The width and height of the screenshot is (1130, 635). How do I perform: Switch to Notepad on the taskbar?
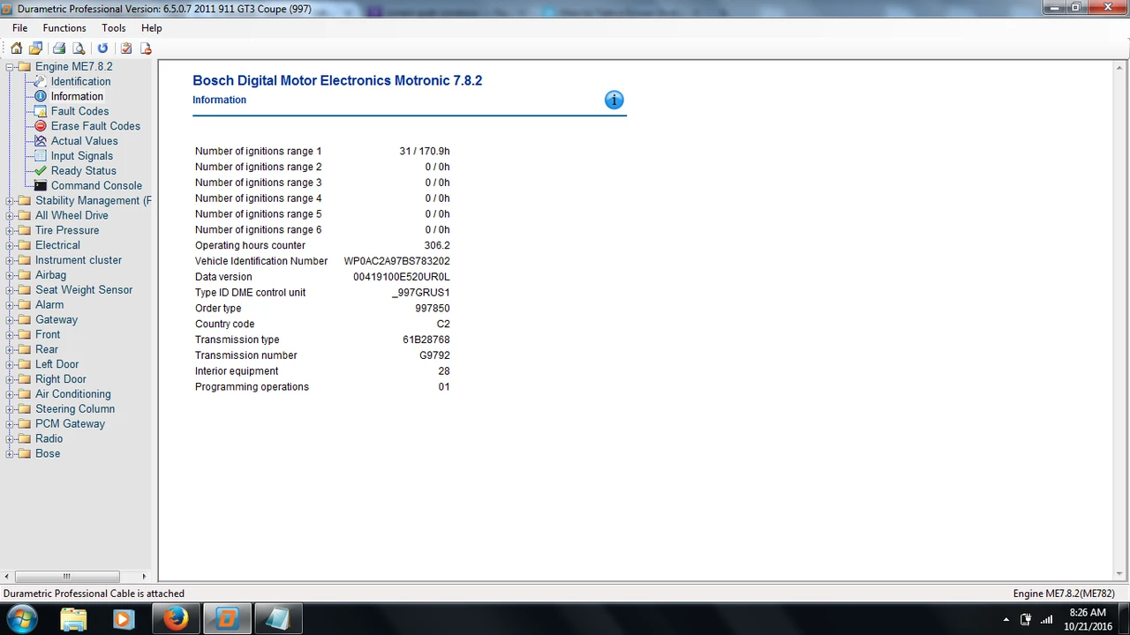[x=278, y=619]
